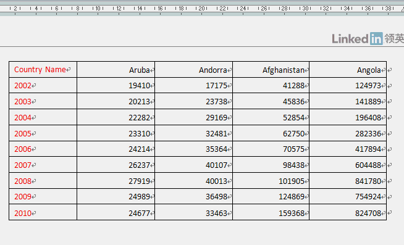Screen dimensions: 404x245
Task: Click cell value 36498
Action: click(x=216, y=197)
